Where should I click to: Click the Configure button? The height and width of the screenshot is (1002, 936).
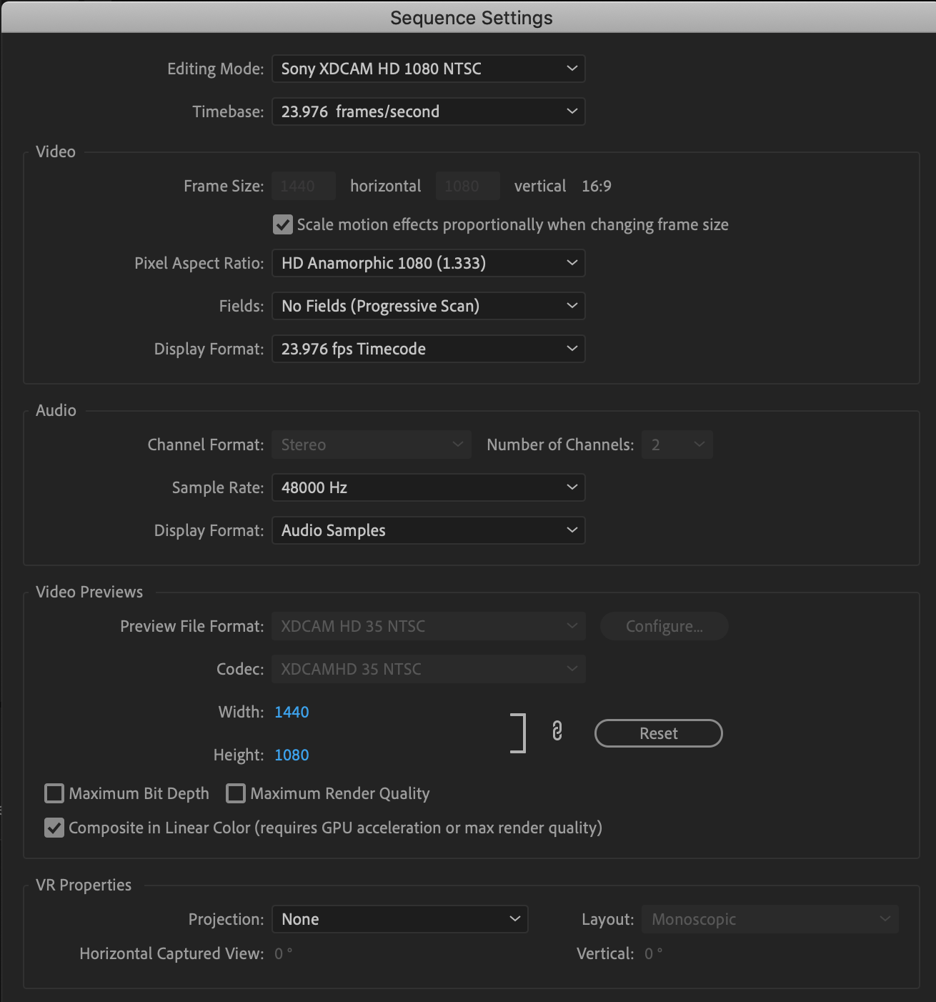tap(664, 627)
